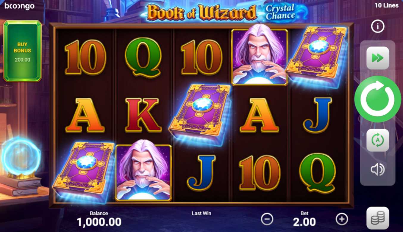The image size is (403, 232).
Task: Mute the game sound
Action: pos(378,169)
